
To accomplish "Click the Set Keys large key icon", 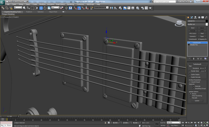I will [157, 124].
